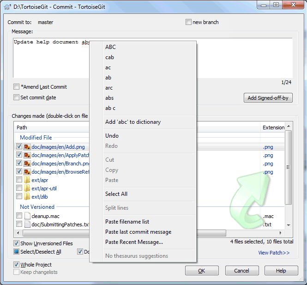Choose spelling suggestion 'ab c'
Image resolution: width=307 pixels, height=285 pixels.
coord(143,108)
